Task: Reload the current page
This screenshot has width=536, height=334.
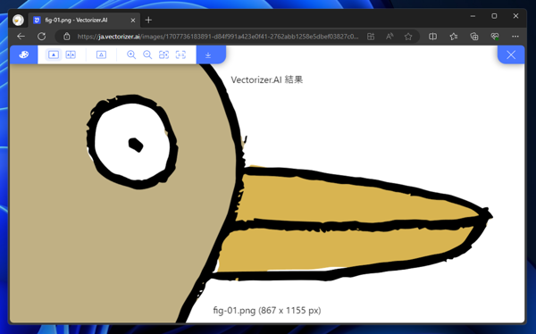Action: click(42, 37)
